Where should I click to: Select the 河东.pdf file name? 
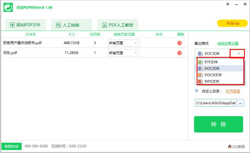click(10, 53)
